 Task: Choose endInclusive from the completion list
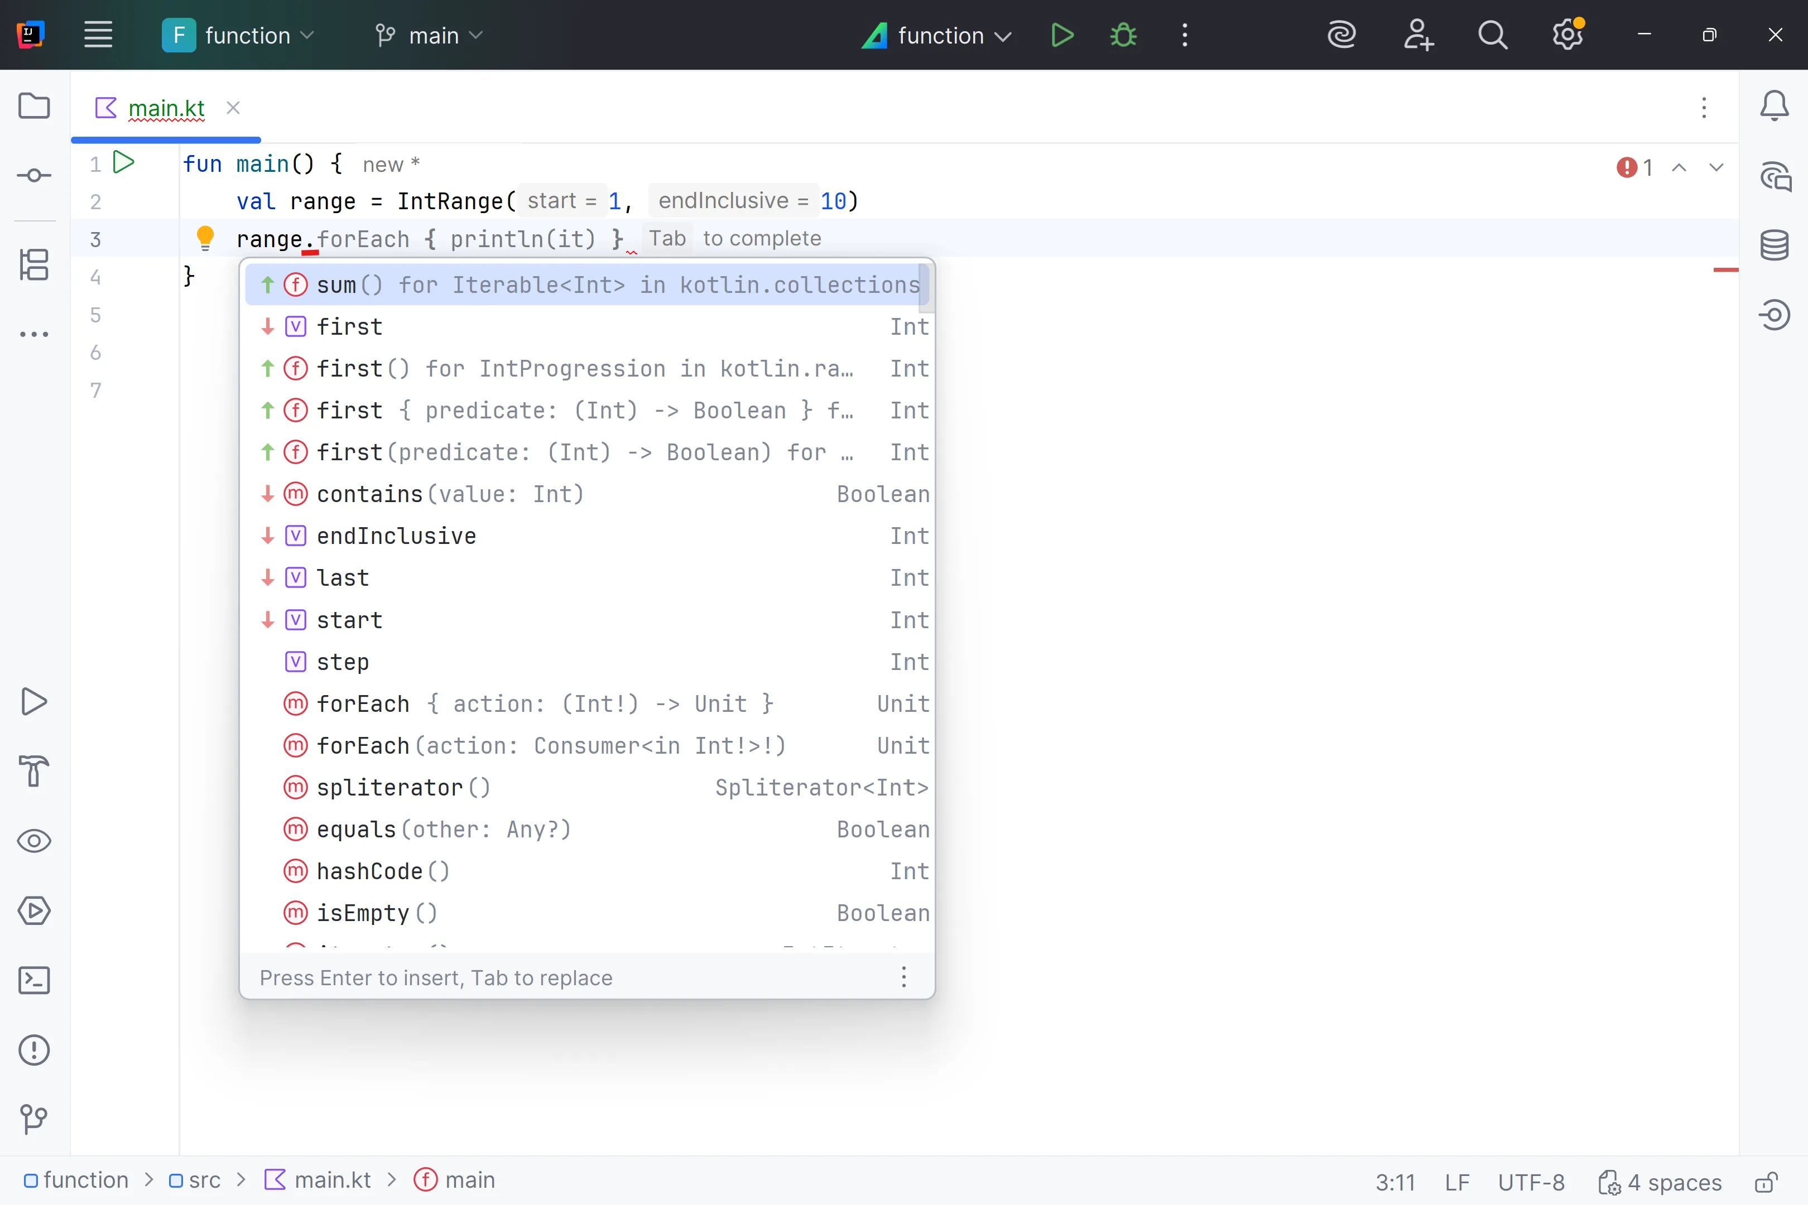pos(397,536)
